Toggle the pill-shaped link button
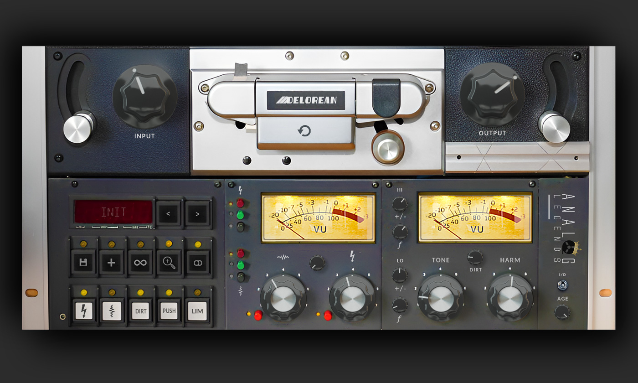This screenshot has height=383, width=638. (198, 263)
